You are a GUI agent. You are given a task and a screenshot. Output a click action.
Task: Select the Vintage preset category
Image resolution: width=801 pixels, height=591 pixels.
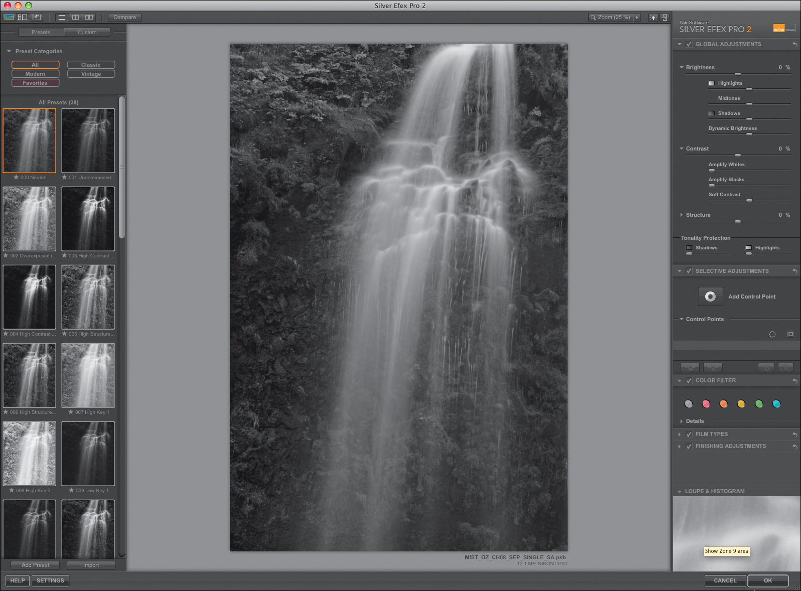[x=91, y=74]
